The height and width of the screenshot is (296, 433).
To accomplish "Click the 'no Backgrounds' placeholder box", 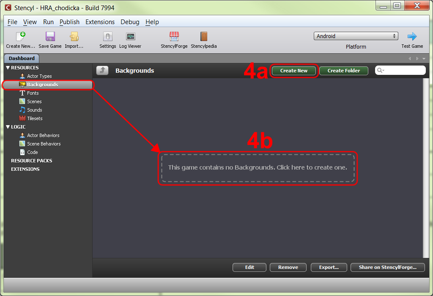I will point(258,168).
